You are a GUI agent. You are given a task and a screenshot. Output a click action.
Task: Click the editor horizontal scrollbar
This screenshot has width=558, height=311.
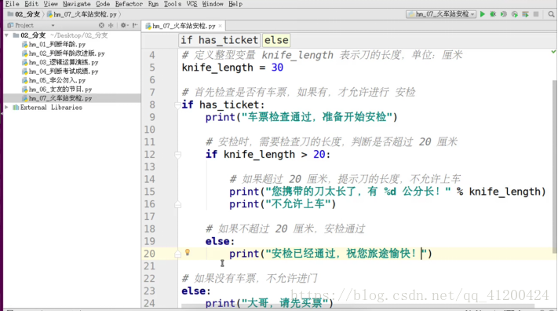[x=358, y=306]
